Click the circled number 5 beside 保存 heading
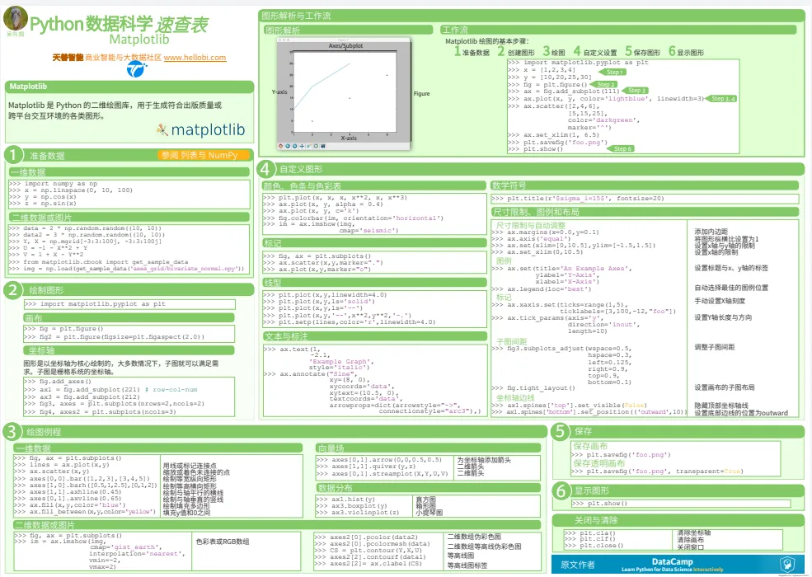The width and height of the screenshot is (812, 577). (x=561, y=431)
